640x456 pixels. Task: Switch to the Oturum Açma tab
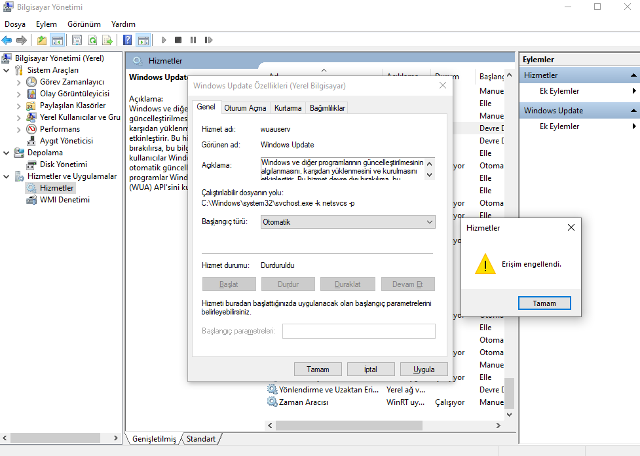pos(245,107)
